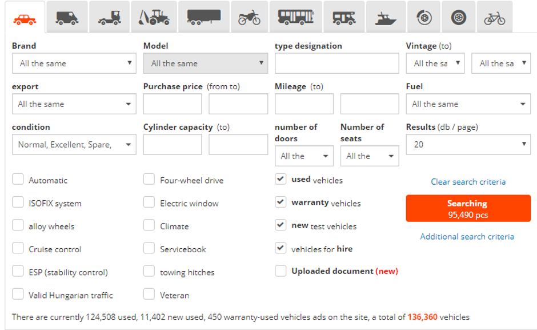Click the orange Searching button
Viewport: 537px width, 330px height.
point(468,207)
